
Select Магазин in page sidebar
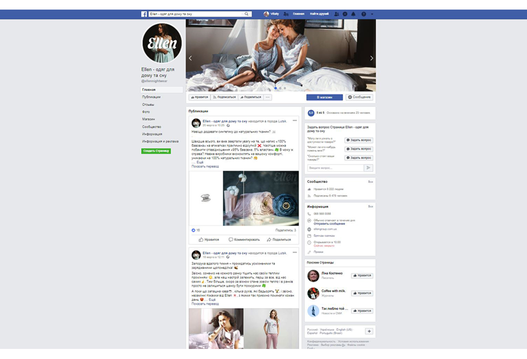coord(148,119)
